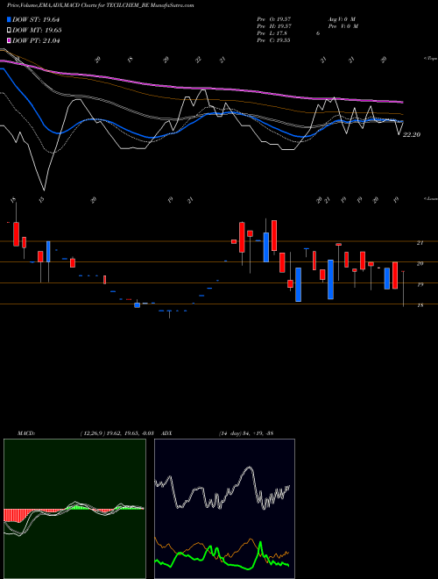Click the 20 price axis label

420,264
